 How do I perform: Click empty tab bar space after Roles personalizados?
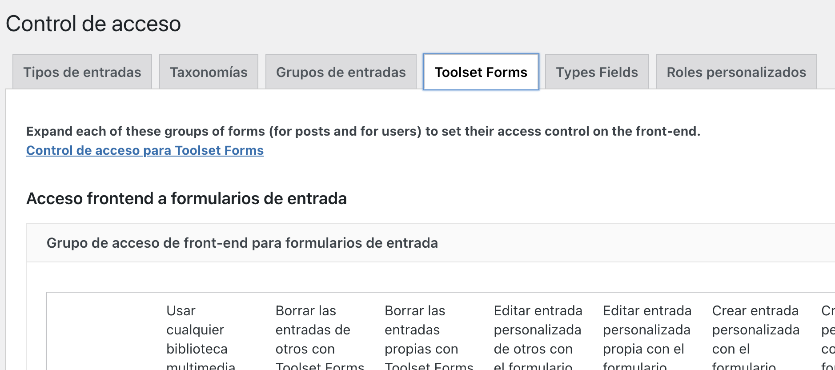[x=826, y=72]
